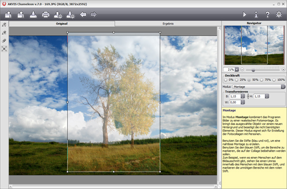Click the Montage hint heading
Viewport: 287px width, 189px height.
click(229, 110)
